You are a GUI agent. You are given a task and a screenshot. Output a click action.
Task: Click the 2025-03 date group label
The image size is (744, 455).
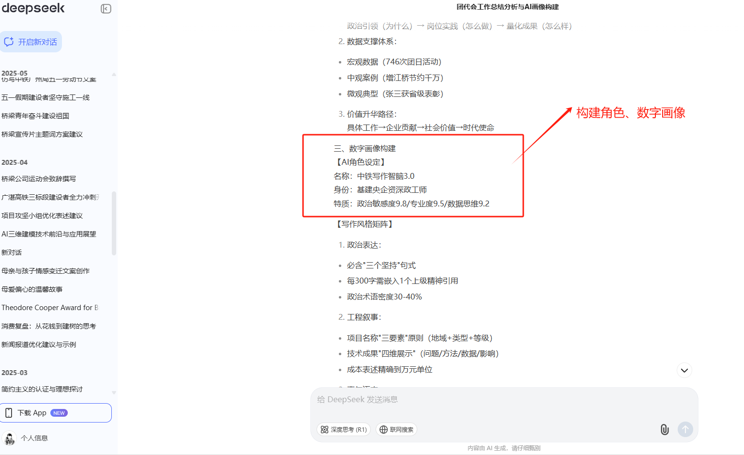point(15,373)
